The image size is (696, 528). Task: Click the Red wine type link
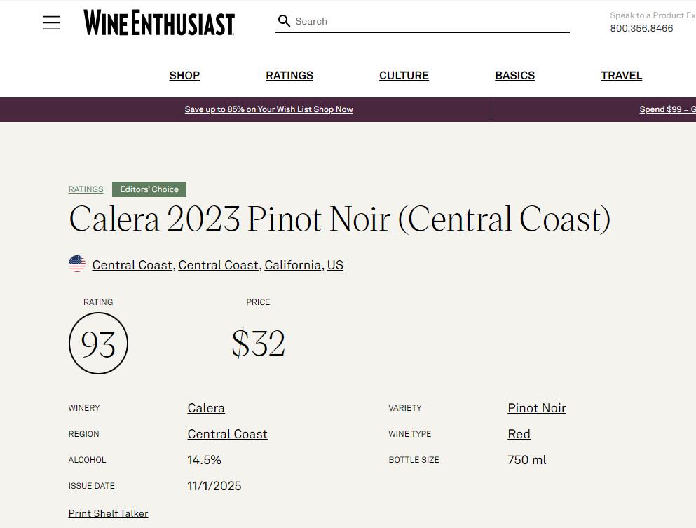point(519,434)
